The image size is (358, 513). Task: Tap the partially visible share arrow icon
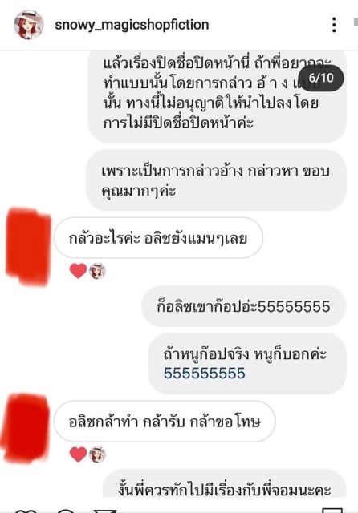105,511
